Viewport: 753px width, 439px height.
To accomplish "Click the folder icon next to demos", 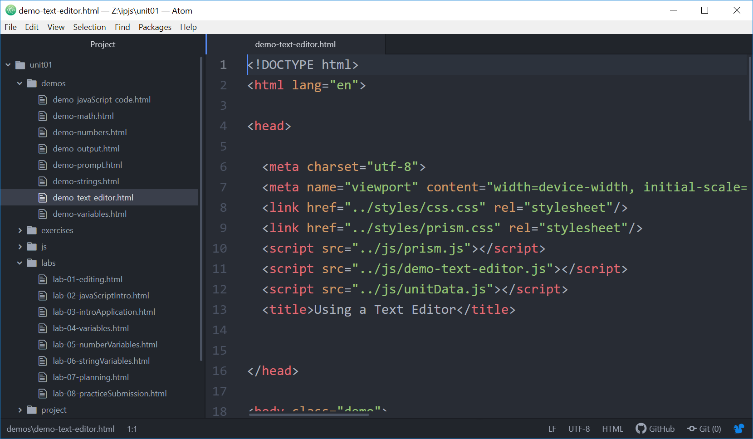I will click(31, 83).
